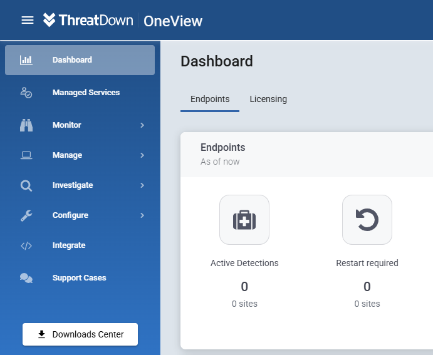The image size is (433, 355).
Task: Expand the Configure submenu chevron
Action: [x=142, y=215]
